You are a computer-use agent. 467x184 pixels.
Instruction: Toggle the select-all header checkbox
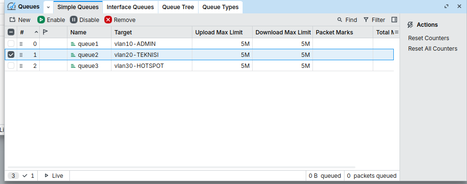11,32
